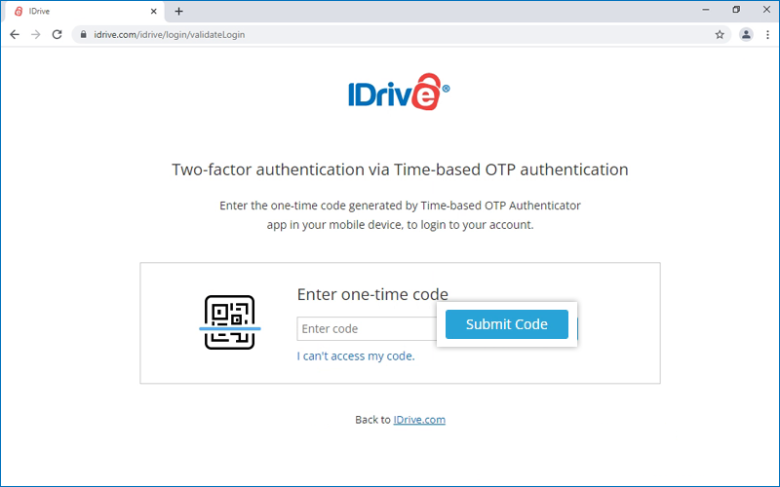Open "I can't access my code" link
780x487 pixels.
356,356
